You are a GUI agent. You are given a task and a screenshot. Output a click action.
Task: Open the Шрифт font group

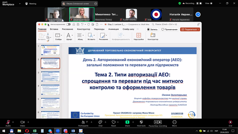pos(69,36)
